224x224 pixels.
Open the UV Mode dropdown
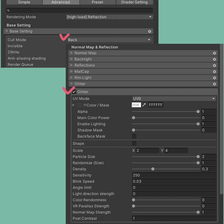[x=174, y=99]
